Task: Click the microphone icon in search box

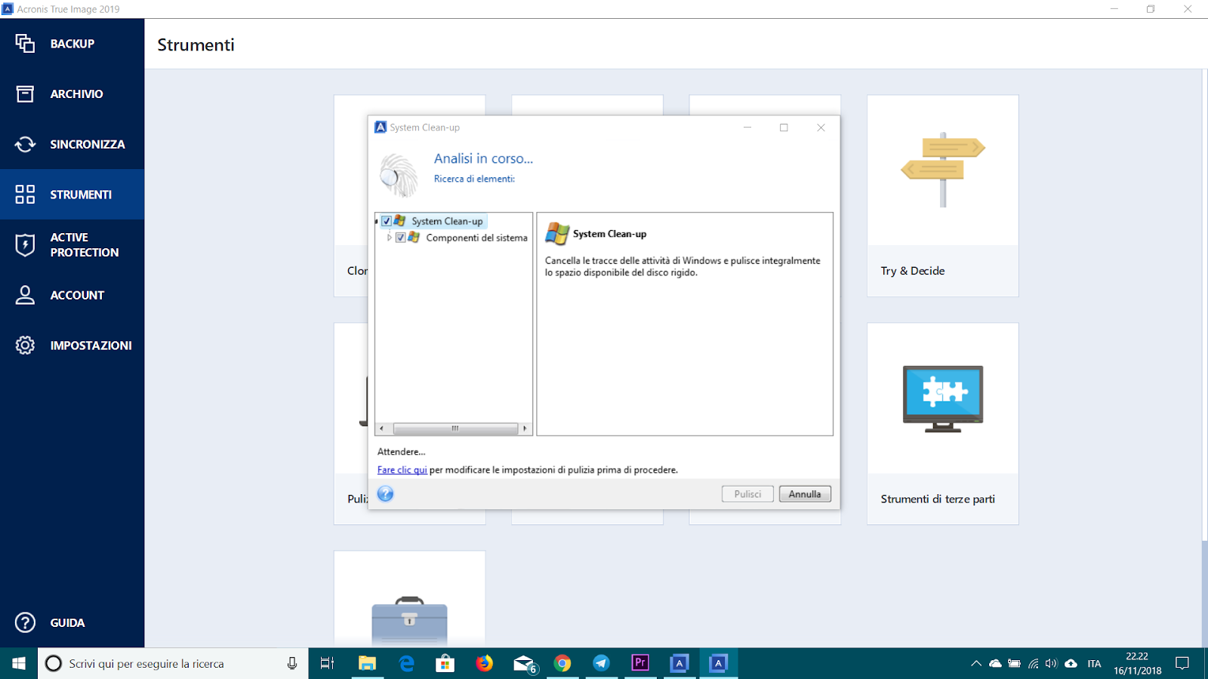Action: (x=292, y=663)
